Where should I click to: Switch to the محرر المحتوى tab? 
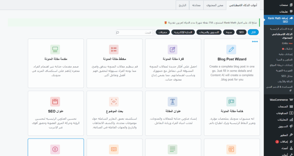point(215,5)
